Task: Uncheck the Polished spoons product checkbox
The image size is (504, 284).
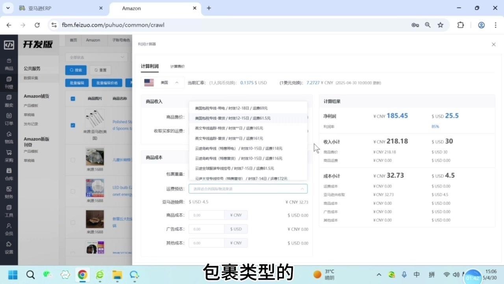Action: (x=73, y=125)
